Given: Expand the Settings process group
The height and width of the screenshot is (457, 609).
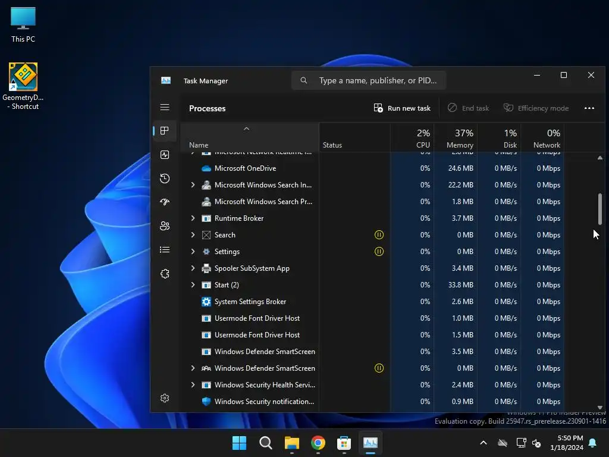Looking at the screenshot, I should [193, 252].
